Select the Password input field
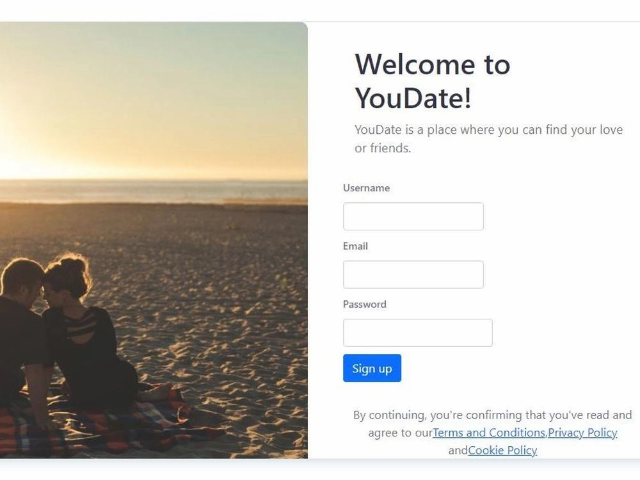The height and width of the screenshot is (480, 640). pos(417,333)
